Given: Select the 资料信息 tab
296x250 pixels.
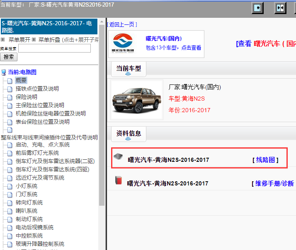Looking at the screenshot, I should (129, 134).
